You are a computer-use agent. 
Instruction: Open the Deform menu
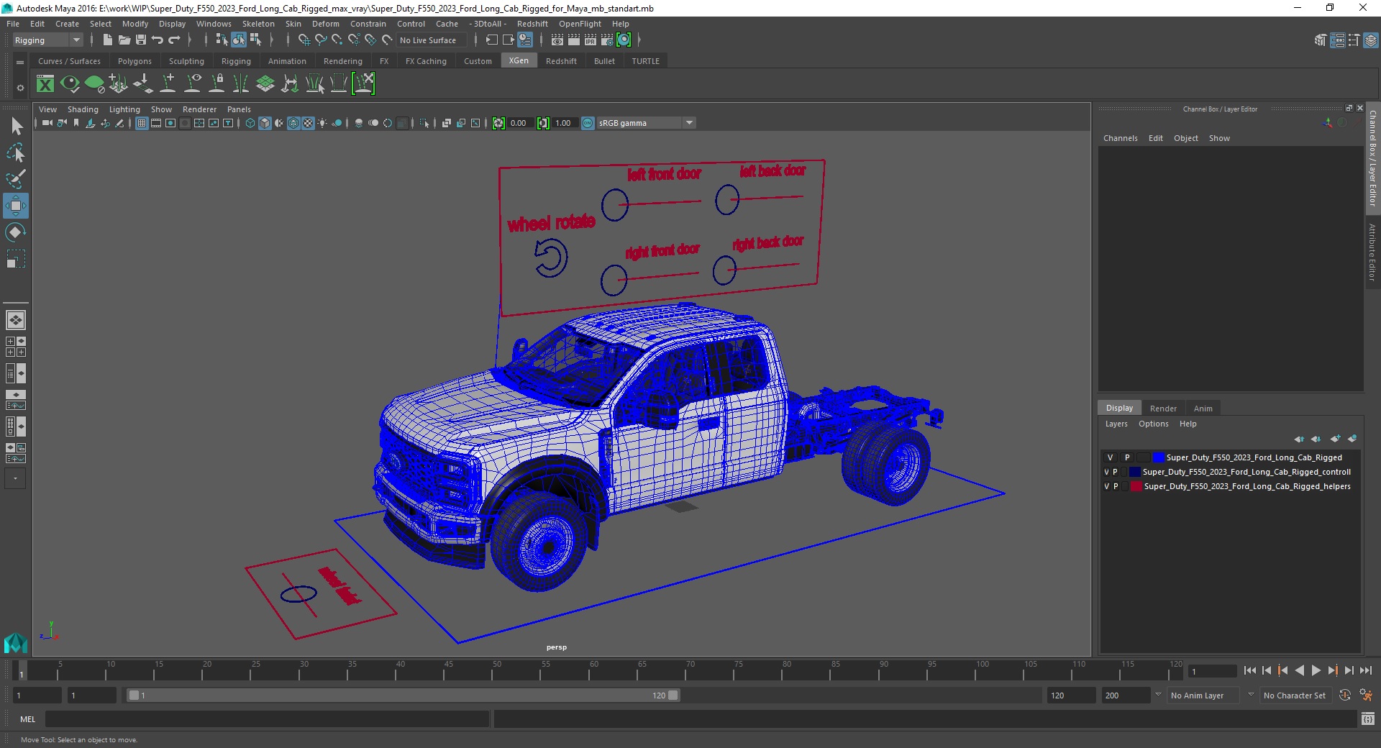click(325, 24)
